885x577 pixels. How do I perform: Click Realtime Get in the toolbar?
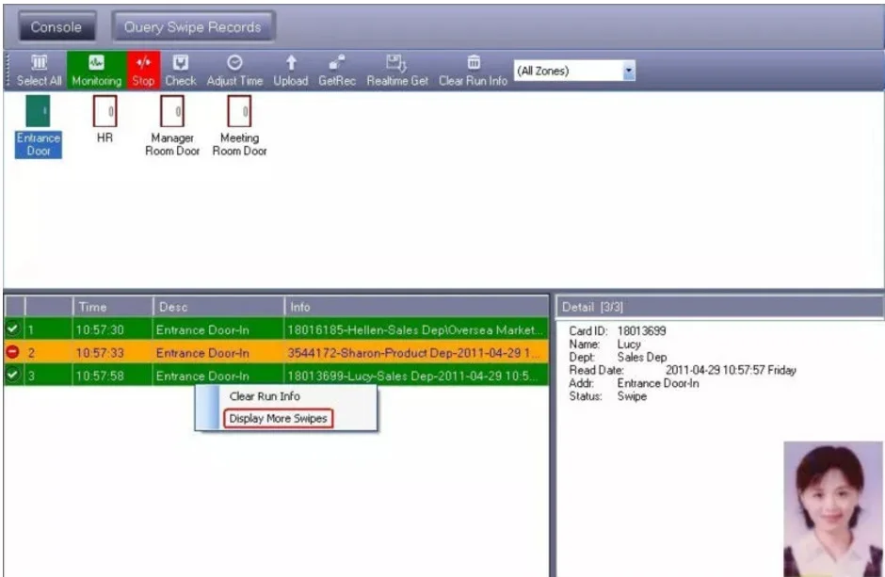(x=397, y=71)
